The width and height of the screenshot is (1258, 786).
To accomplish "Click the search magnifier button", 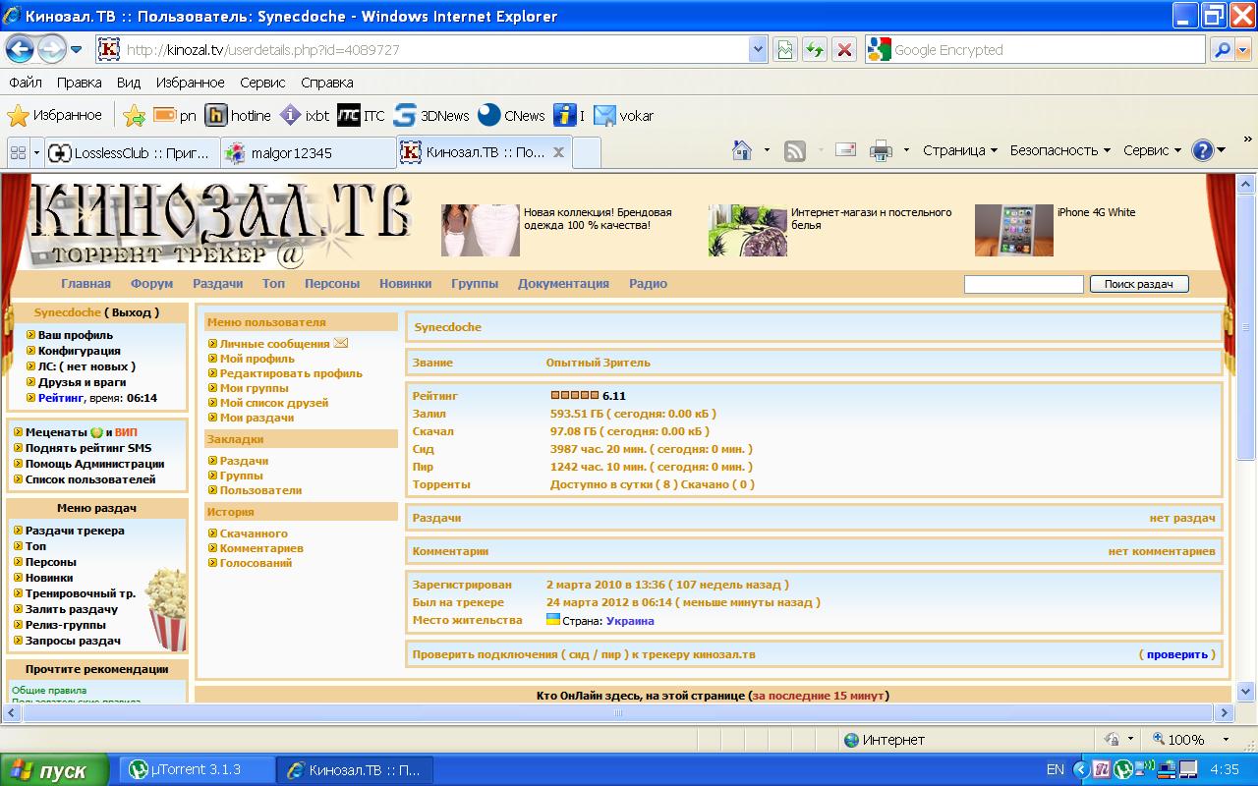I will click(x=1222, y=49).
